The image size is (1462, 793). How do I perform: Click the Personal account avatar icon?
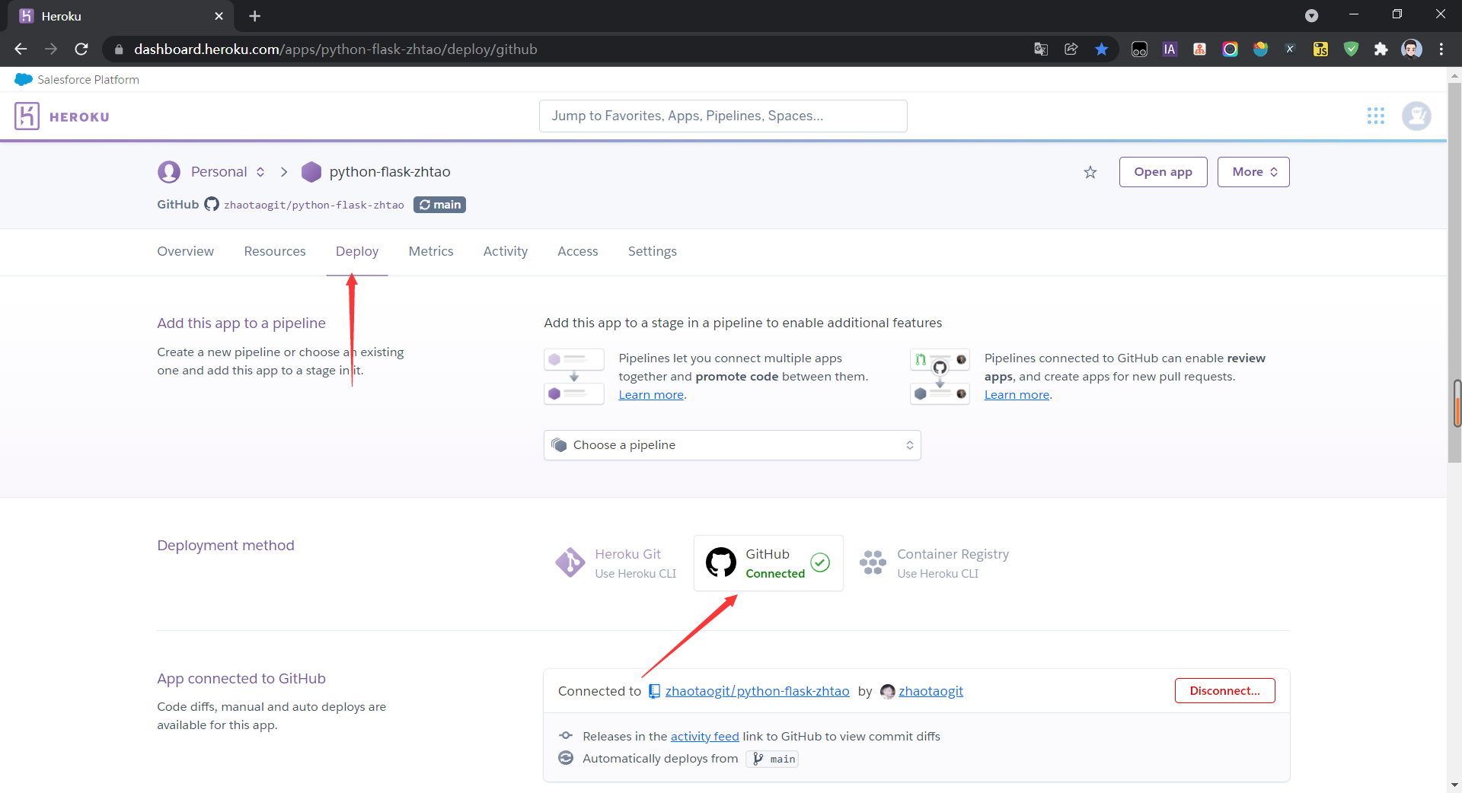coord(169,172)
